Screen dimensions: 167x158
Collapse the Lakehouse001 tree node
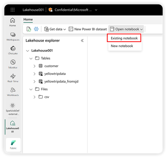click(x=27, y=51)
